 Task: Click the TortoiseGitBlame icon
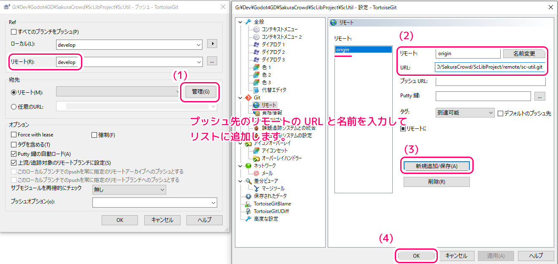[248, 204]
